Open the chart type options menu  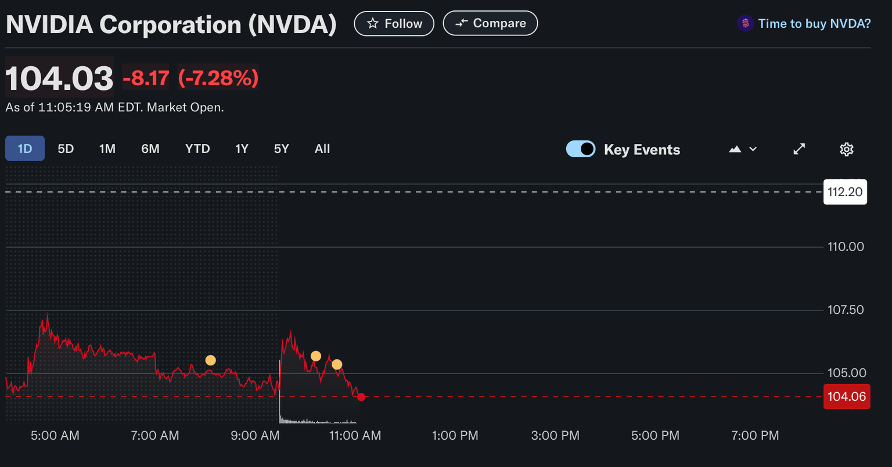pos(743,149)
